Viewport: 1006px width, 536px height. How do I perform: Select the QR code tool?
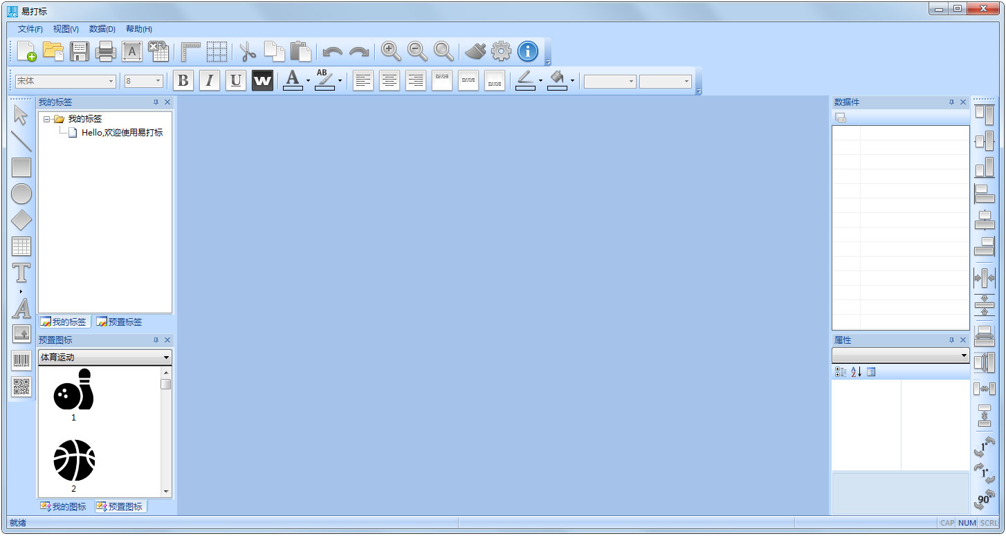click(21, 387)
